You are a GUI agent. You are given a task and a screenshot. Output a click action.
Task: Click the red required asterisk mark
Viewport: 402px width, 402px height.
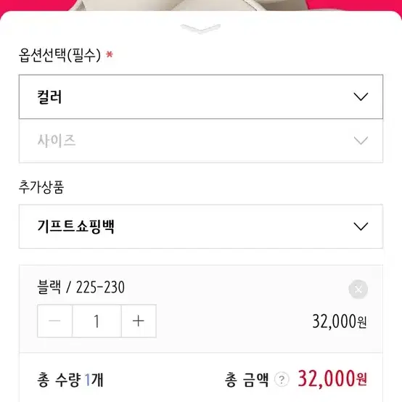(x=110, y=54)
